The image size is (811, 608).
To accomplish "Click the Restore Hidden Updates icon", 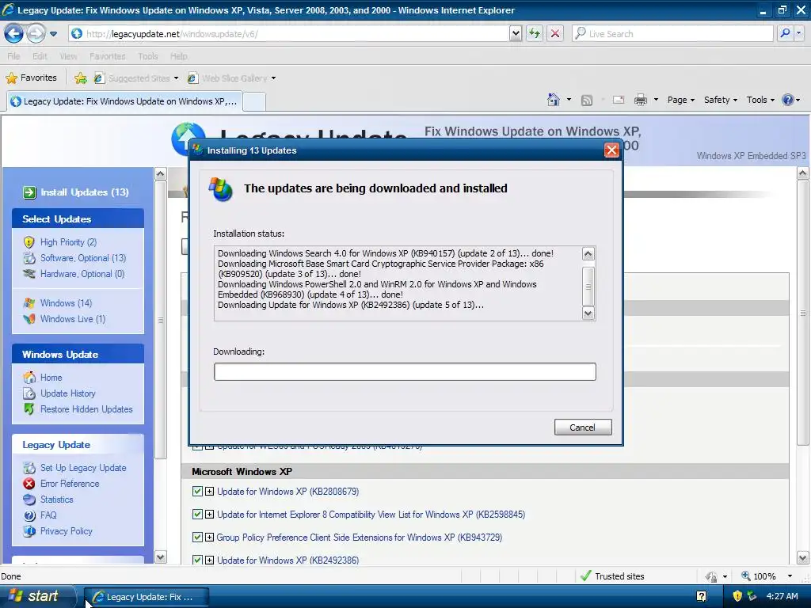I will [x=29, y=409].
